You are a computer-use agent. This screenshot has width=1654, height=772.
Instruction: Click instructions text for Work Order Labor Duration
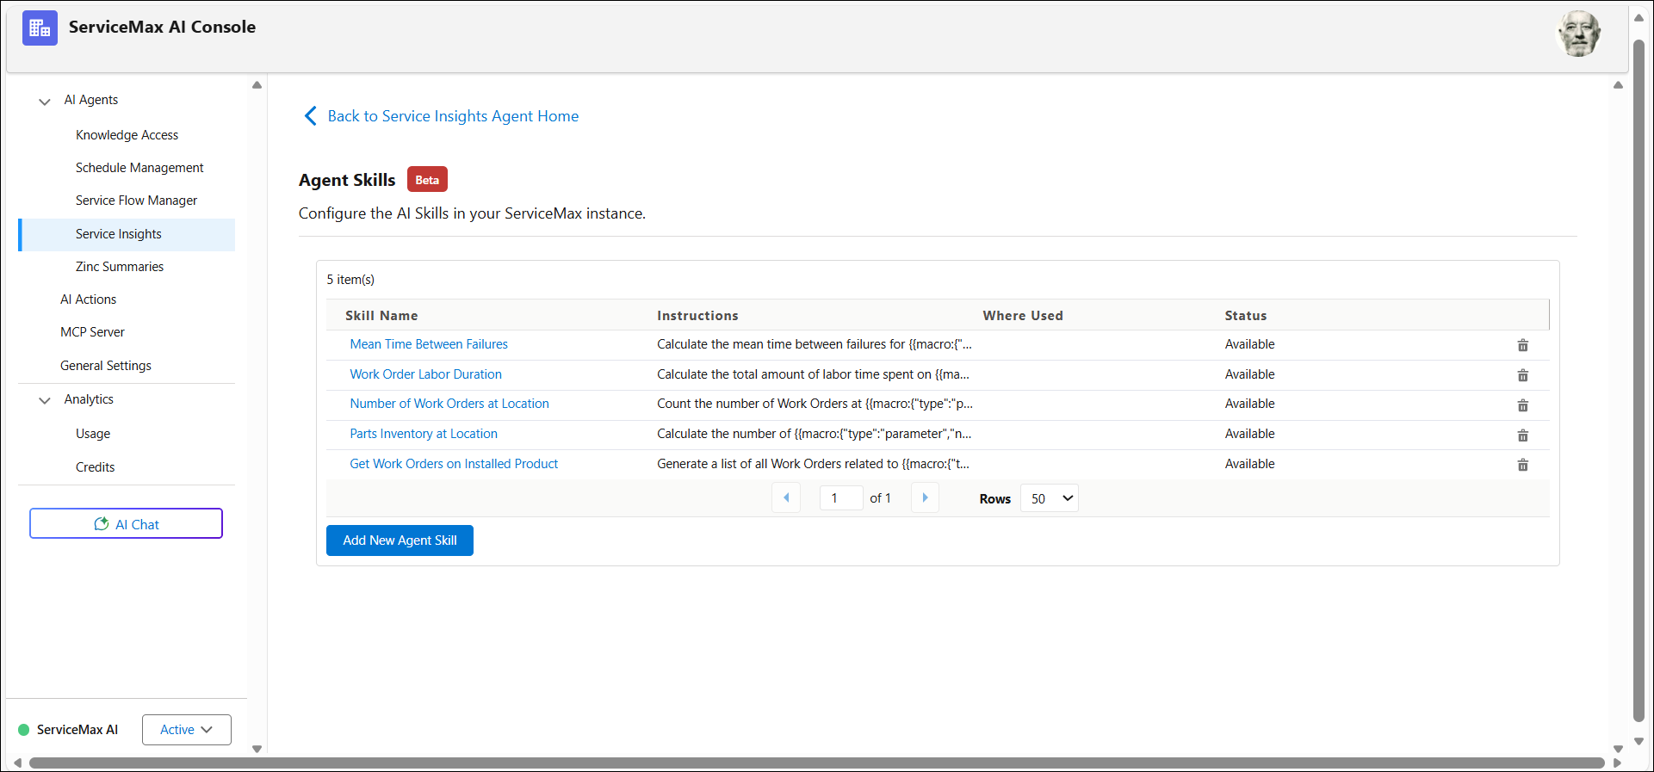813,374
